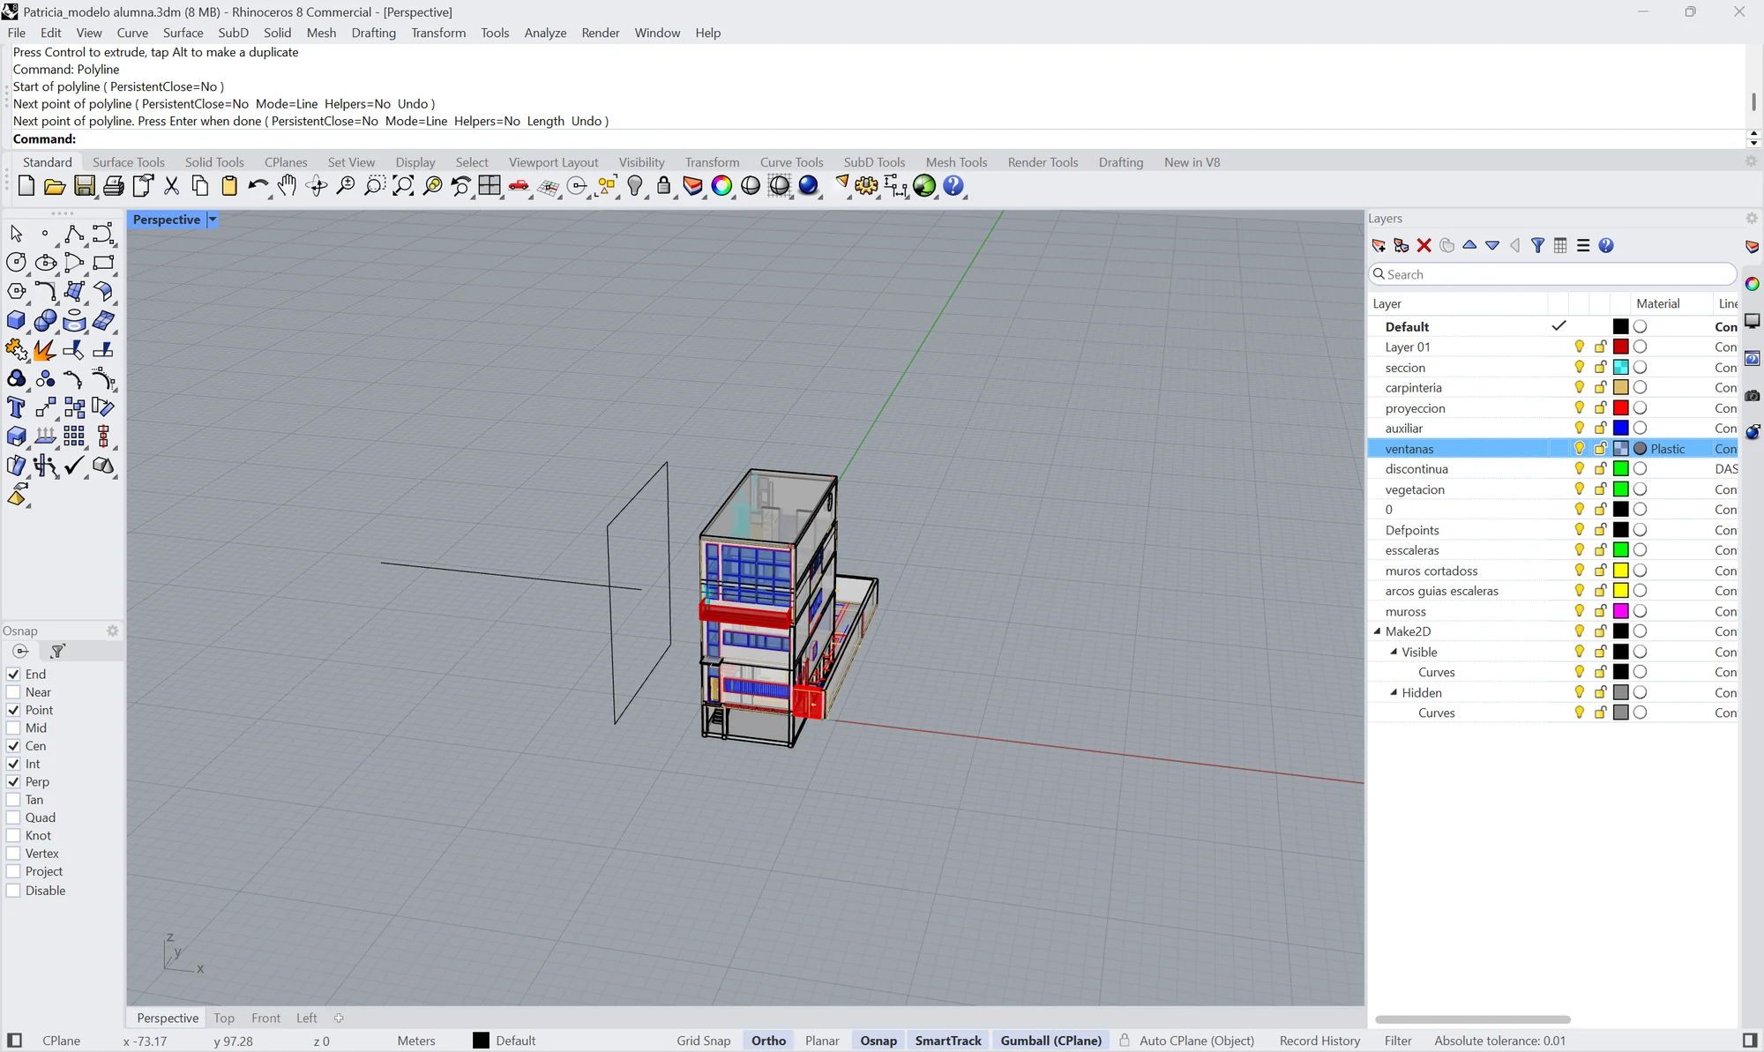Image resolution: width=1764 pixels, height=1052 pixels.
Task: Click the Rendered sphere display icon
Action: pos(809,186)
